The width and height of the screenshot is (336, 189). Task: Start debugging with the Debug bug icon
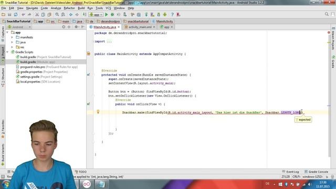click(112, 15)
